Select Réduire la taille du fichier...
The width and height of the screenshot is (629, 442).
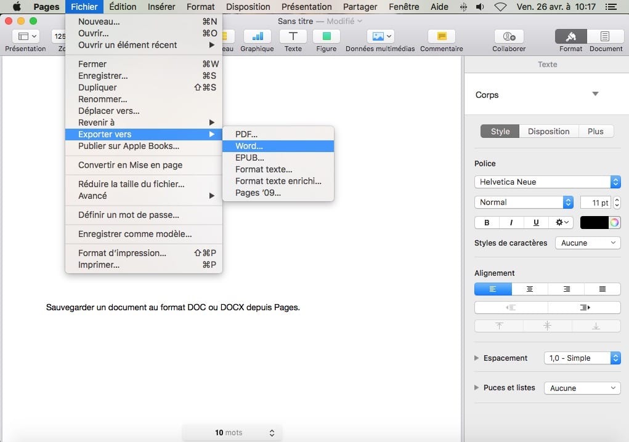click(144, 184)
